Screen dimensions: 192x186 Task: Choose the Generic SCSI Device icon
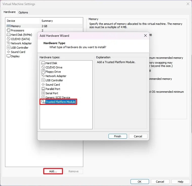pos(43,97)
